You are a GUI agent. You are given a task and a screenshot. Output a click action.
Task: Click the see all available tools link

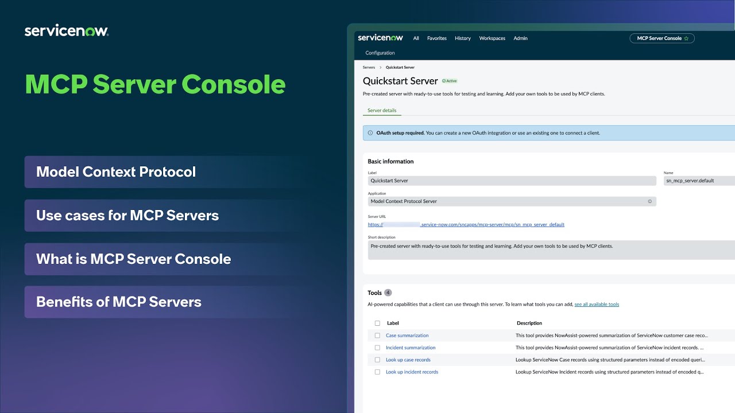(597, 304)
